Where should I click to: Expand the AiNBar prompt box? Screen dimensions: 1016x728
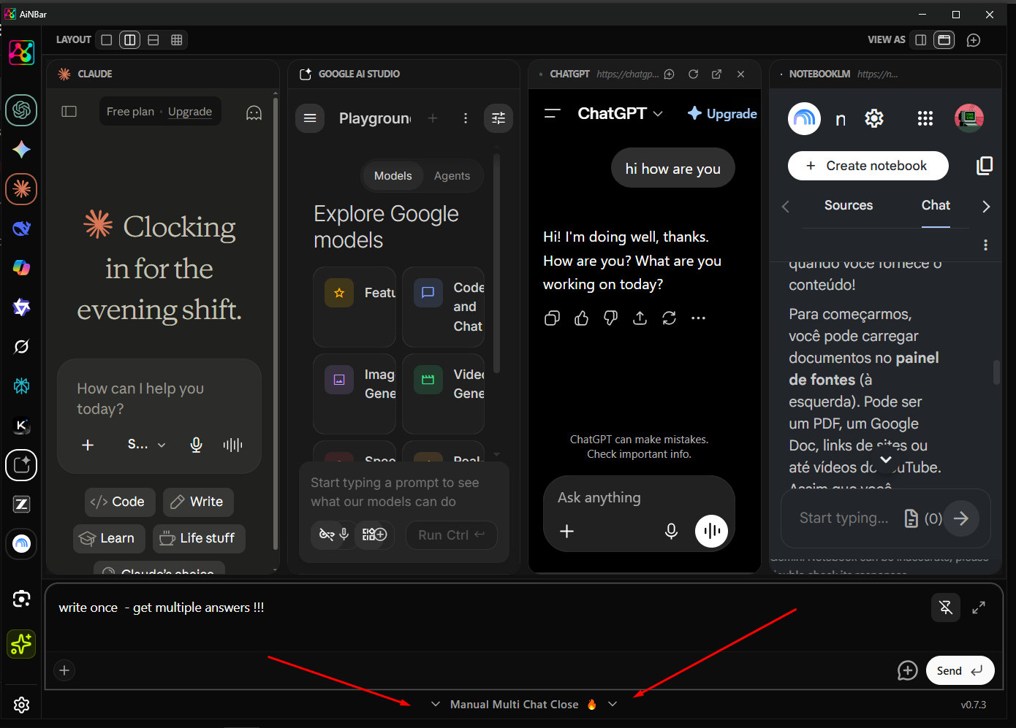pyautogui.click(x=979, y=607)
